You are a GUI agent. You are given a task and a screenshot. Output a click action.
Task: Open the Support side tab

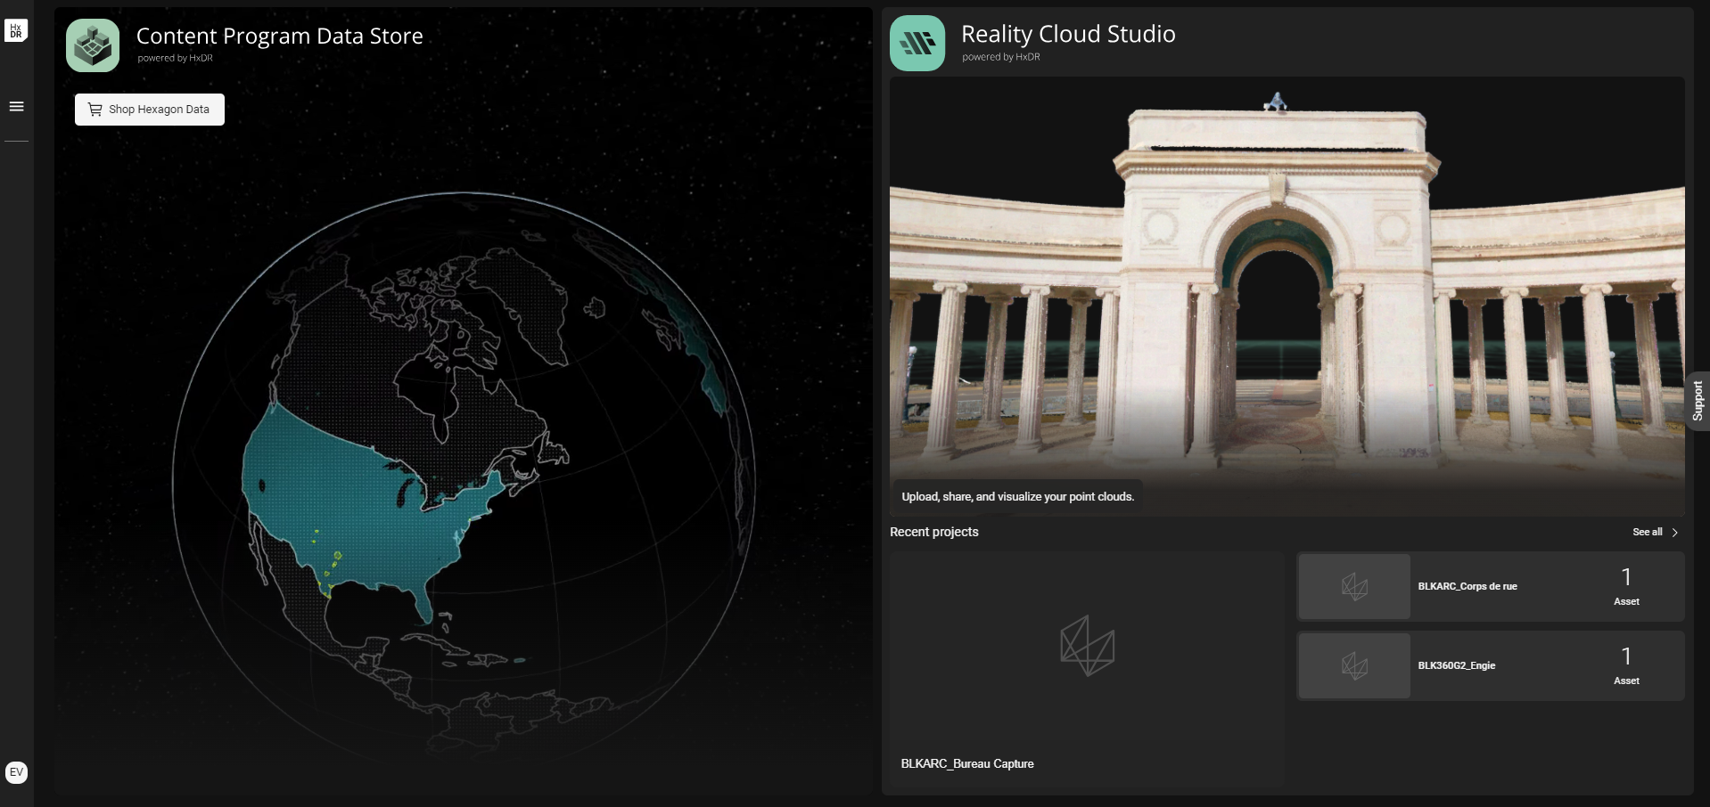1698,401
